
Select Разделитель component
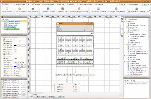[x=134, y=31]
